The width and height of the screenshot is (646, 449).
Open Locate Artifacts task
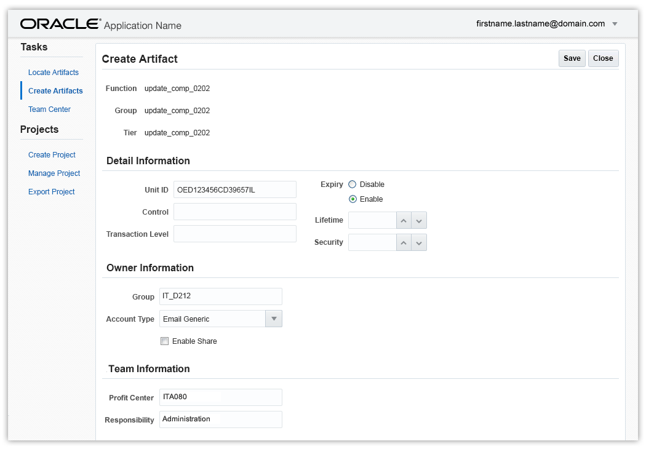point(54,73)
